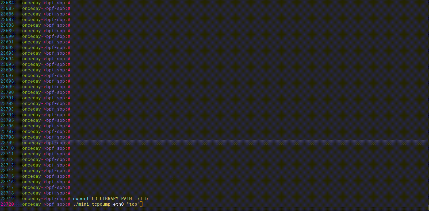429x211 pixels.
Task: Click the prompt on line 23687
Action: click(x=46, y=20)
